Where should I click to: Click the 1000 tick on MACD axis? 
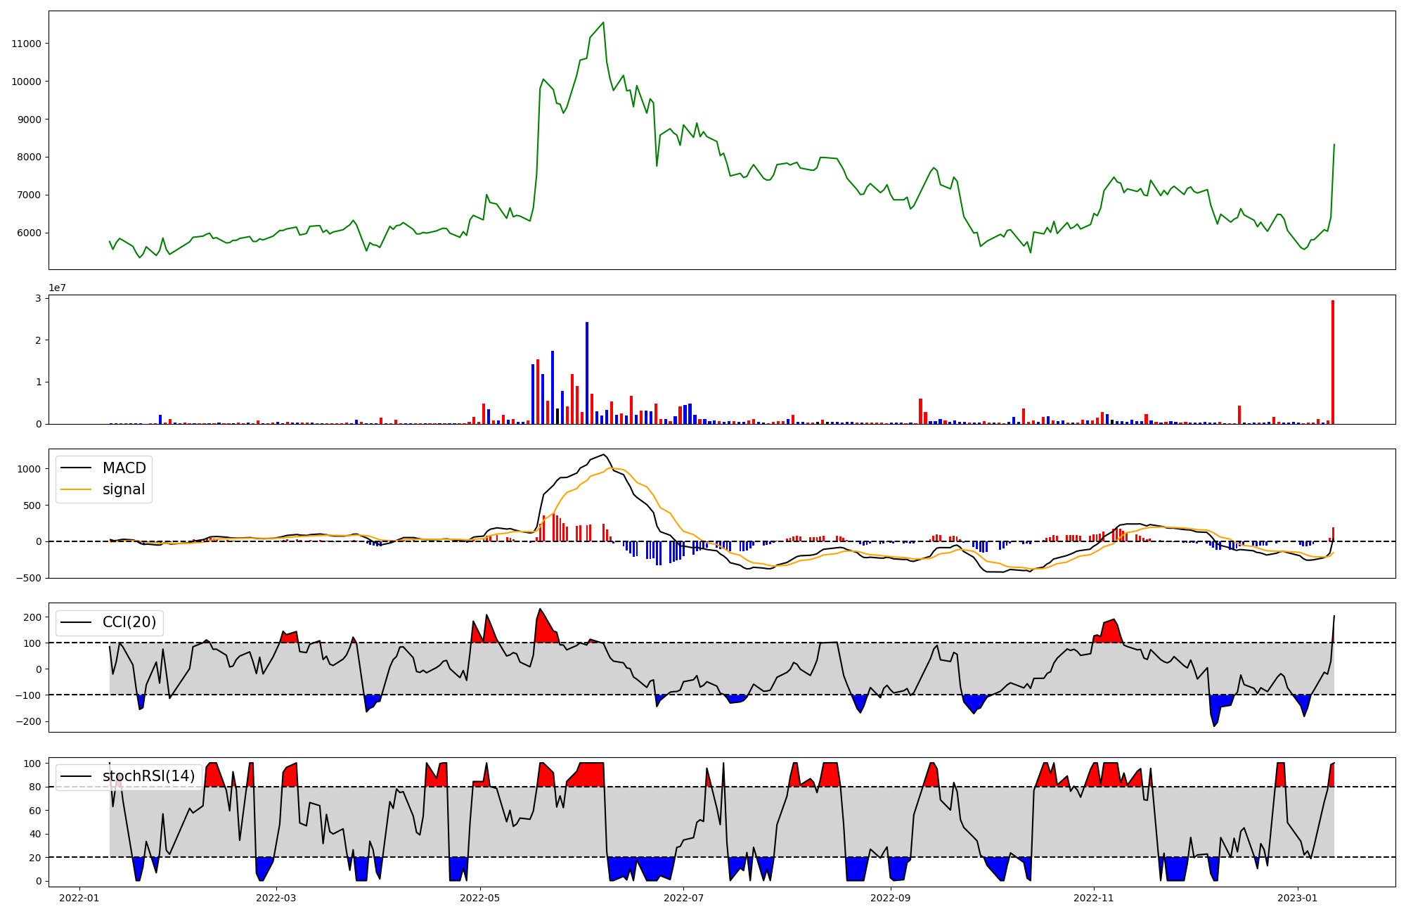pyautogui.click(x=30, y=469)
